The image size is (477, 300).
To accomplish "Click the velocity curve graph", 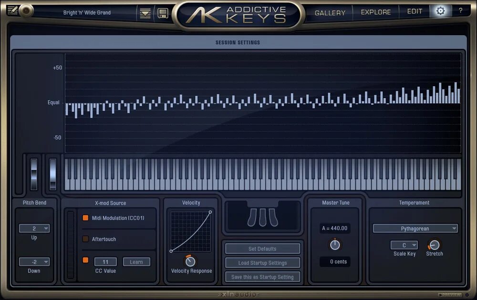I will click(191, 231).
